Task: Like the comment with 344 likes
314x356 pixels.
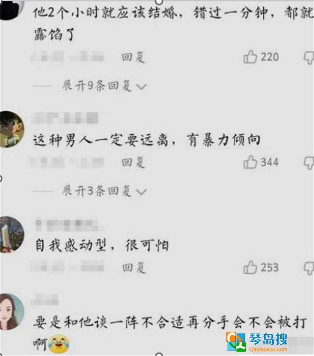Action: coord(250,162)
